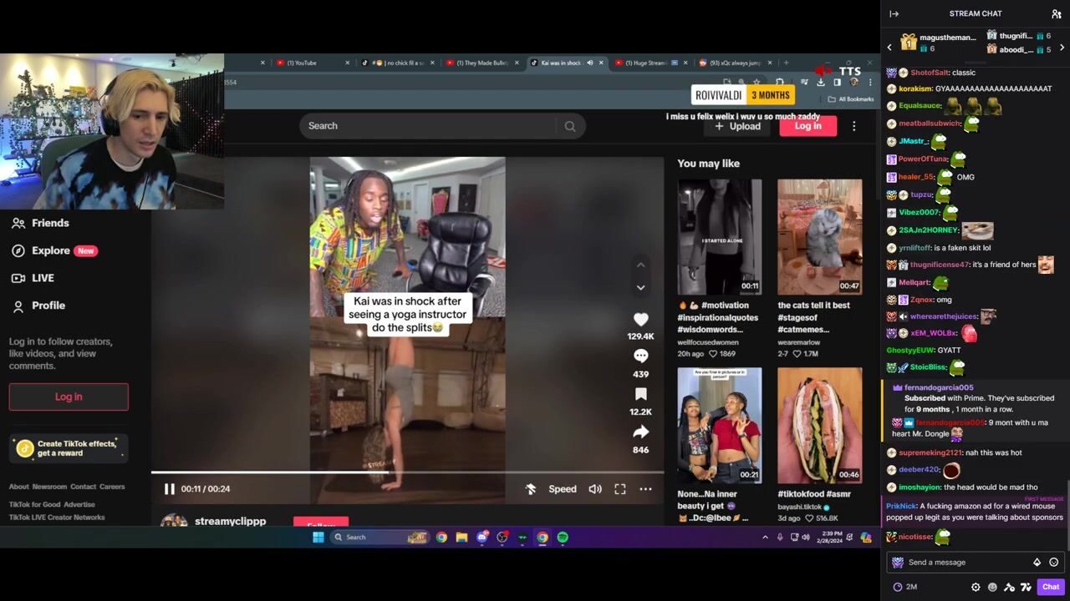1070x601 pixels.
Task: Open Explore in TikTok sidebar
Action: 54,250
